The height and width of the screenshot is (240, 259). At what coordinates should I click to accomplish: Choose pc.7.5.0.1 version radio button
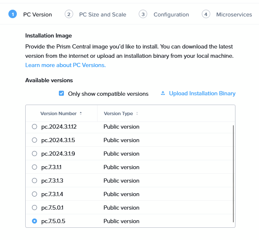[34, 208]
